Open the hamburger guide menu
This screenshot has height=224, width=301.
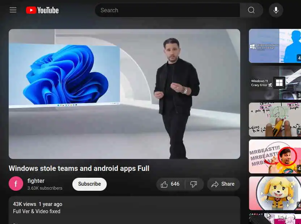click(x=13, y=10)
